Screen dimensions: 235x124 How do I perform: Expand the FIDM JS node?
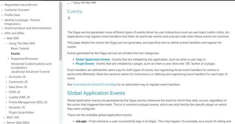click(6, 92)
